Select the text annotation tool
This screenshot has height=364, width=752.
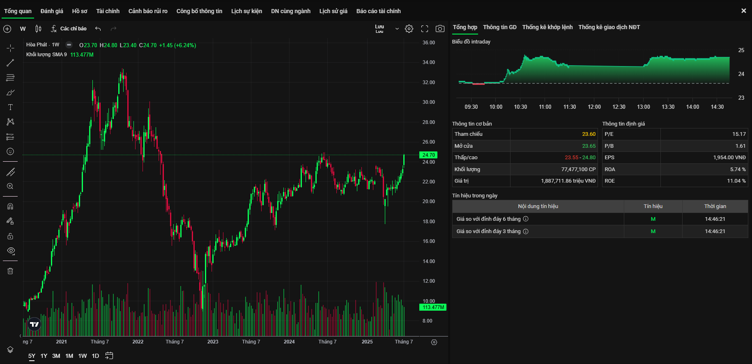pyautogui.click(x=10, y=107)
